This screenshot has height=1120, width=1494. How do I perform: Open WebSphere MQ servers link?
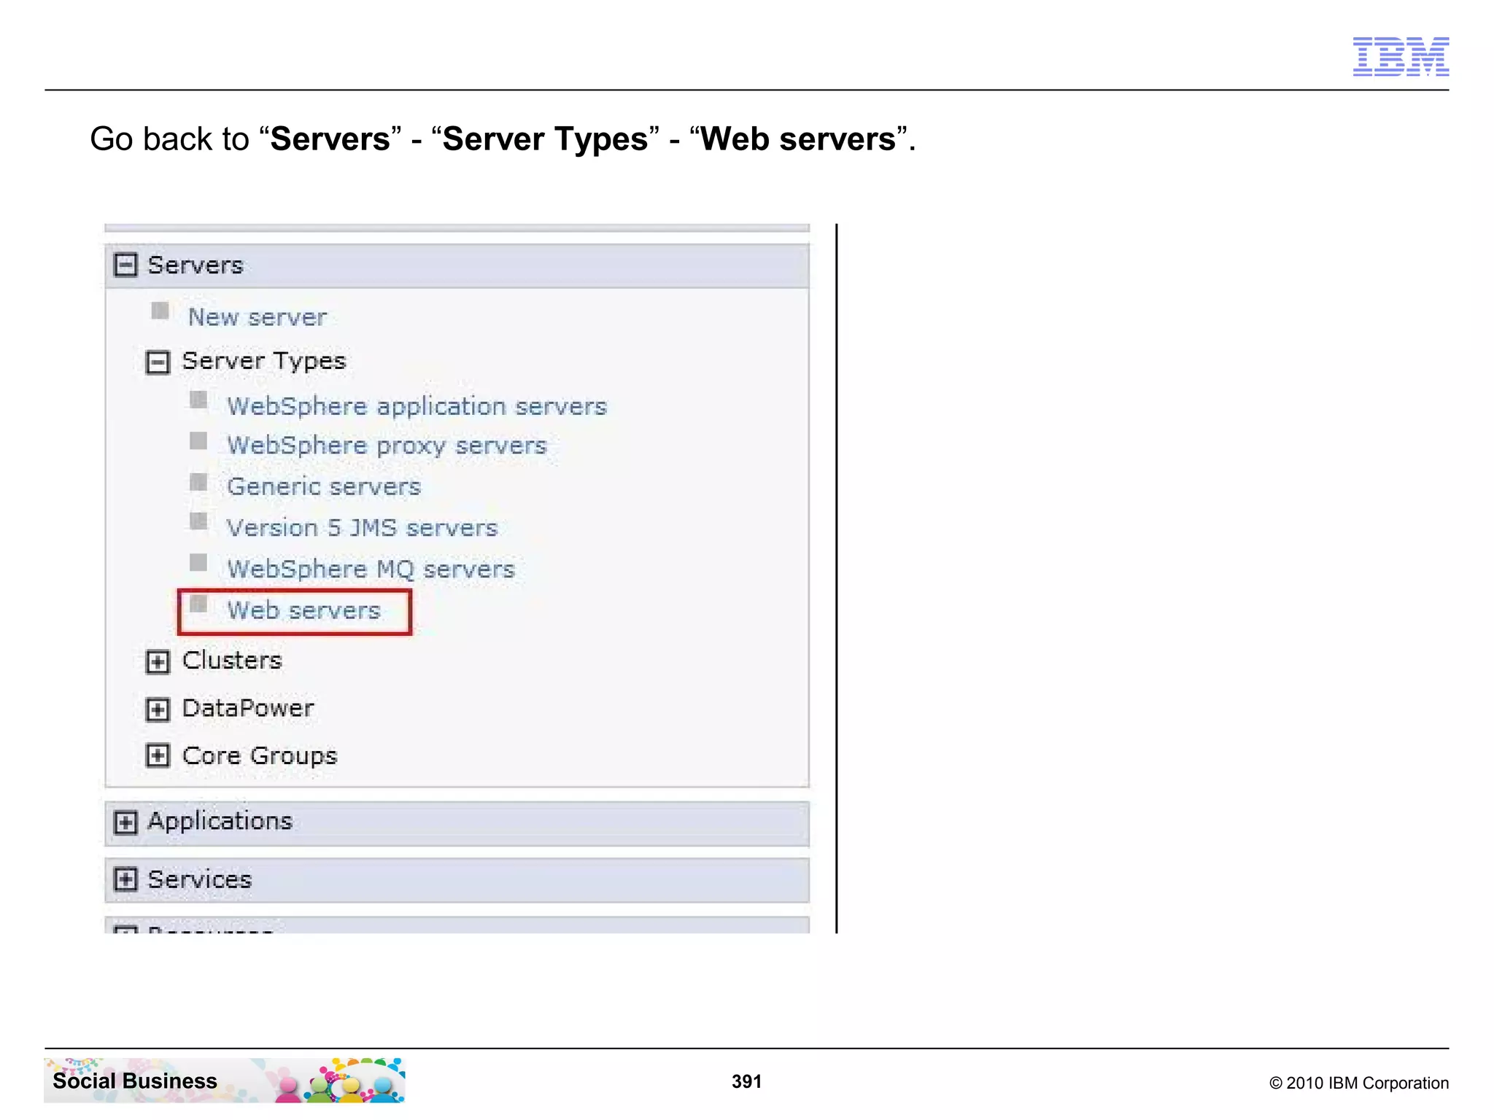coord(371,569)
